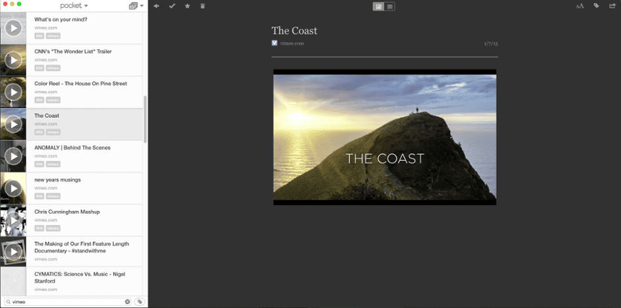
Task: Click The Coast article heading
Action: (294, 31)
